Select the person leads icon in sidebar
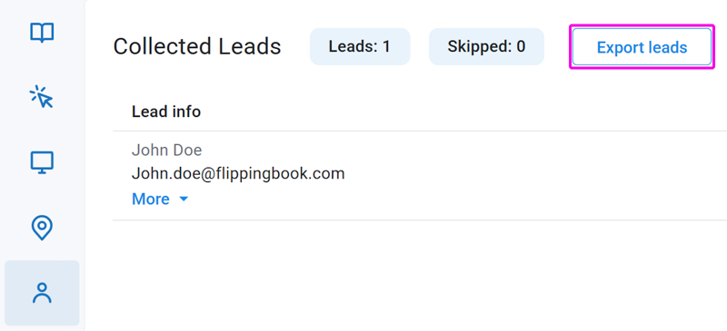Screen dimensions: 727x331 [42, 293]
